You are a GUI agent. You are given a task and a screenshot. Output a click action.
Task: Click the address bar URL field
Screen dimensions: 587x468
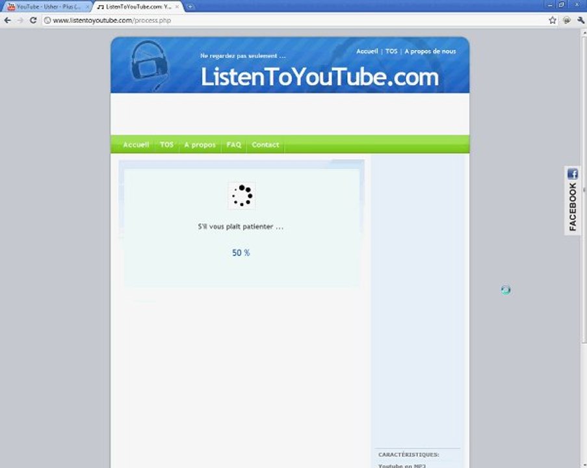tap(296, 20)
